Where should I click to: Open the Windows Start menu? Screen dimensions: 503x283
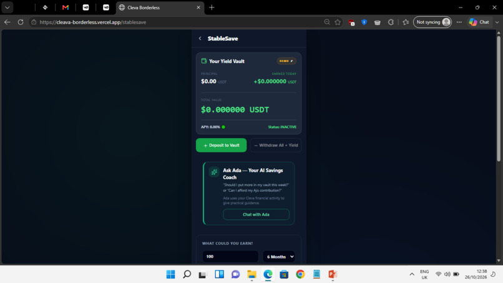(x=170, y=274)
